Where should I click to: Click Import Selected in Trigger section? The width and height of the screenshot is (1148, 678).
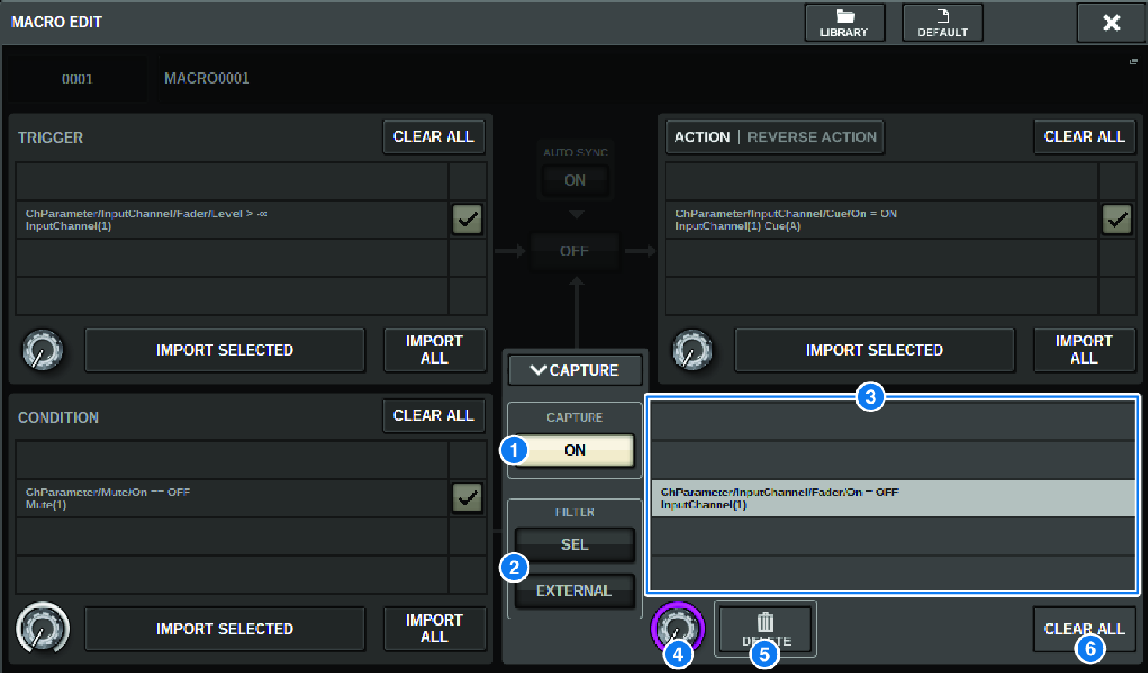[224, 350]
